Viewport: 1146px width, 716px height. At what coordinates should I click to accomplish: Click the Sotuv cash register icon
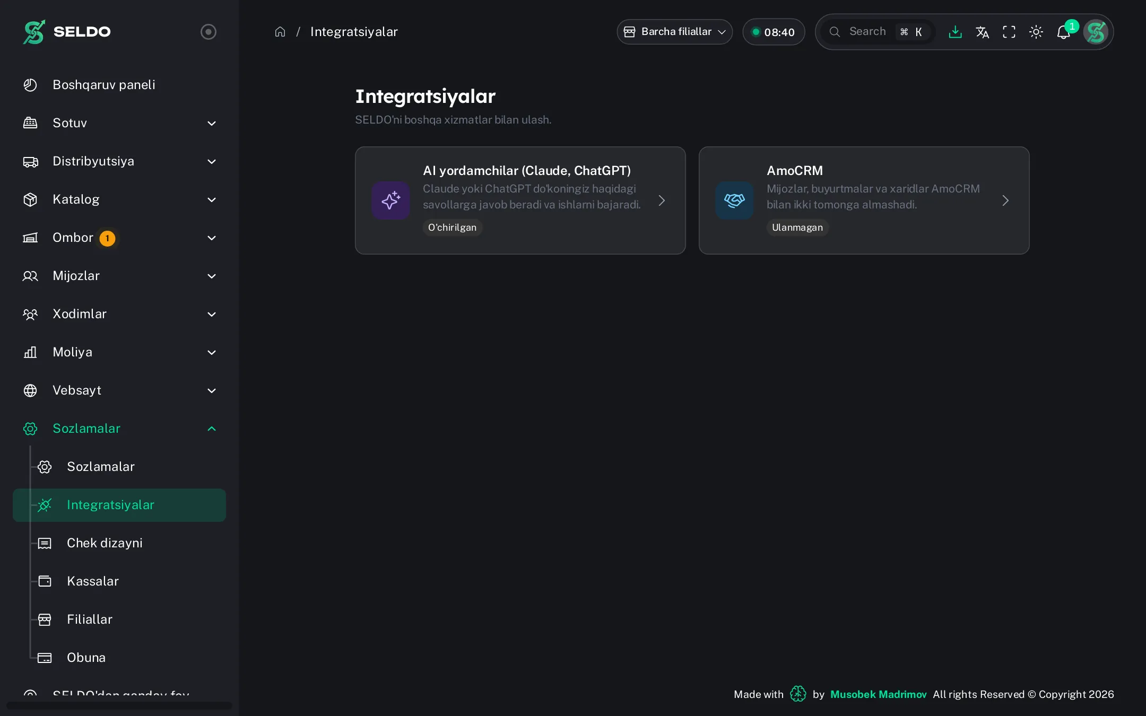point(30,123)
